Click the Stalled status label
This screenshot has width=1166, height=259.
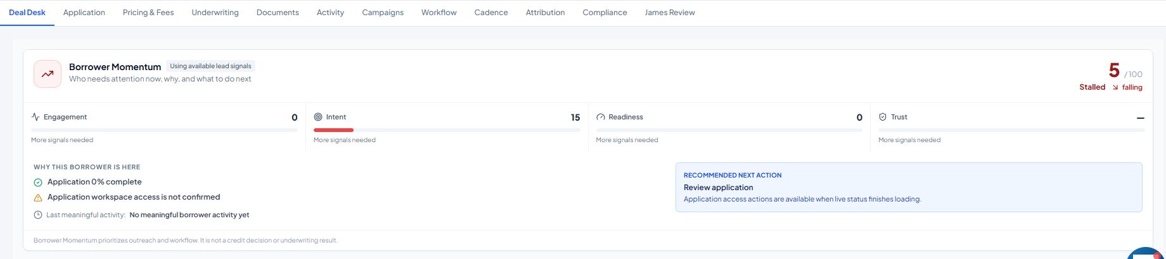pos(1092,87)
